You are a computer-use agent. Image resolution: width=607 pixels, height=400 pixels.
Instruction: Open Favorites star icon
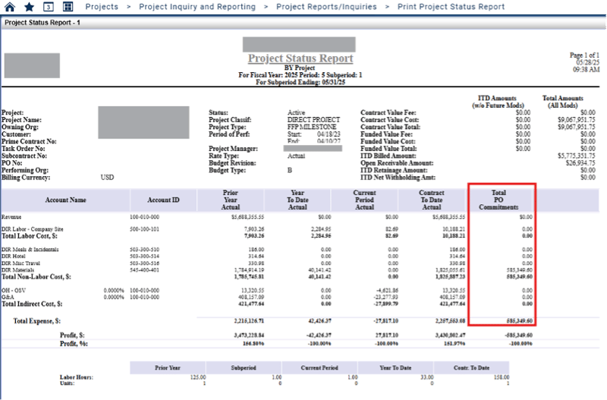(29, 7)
